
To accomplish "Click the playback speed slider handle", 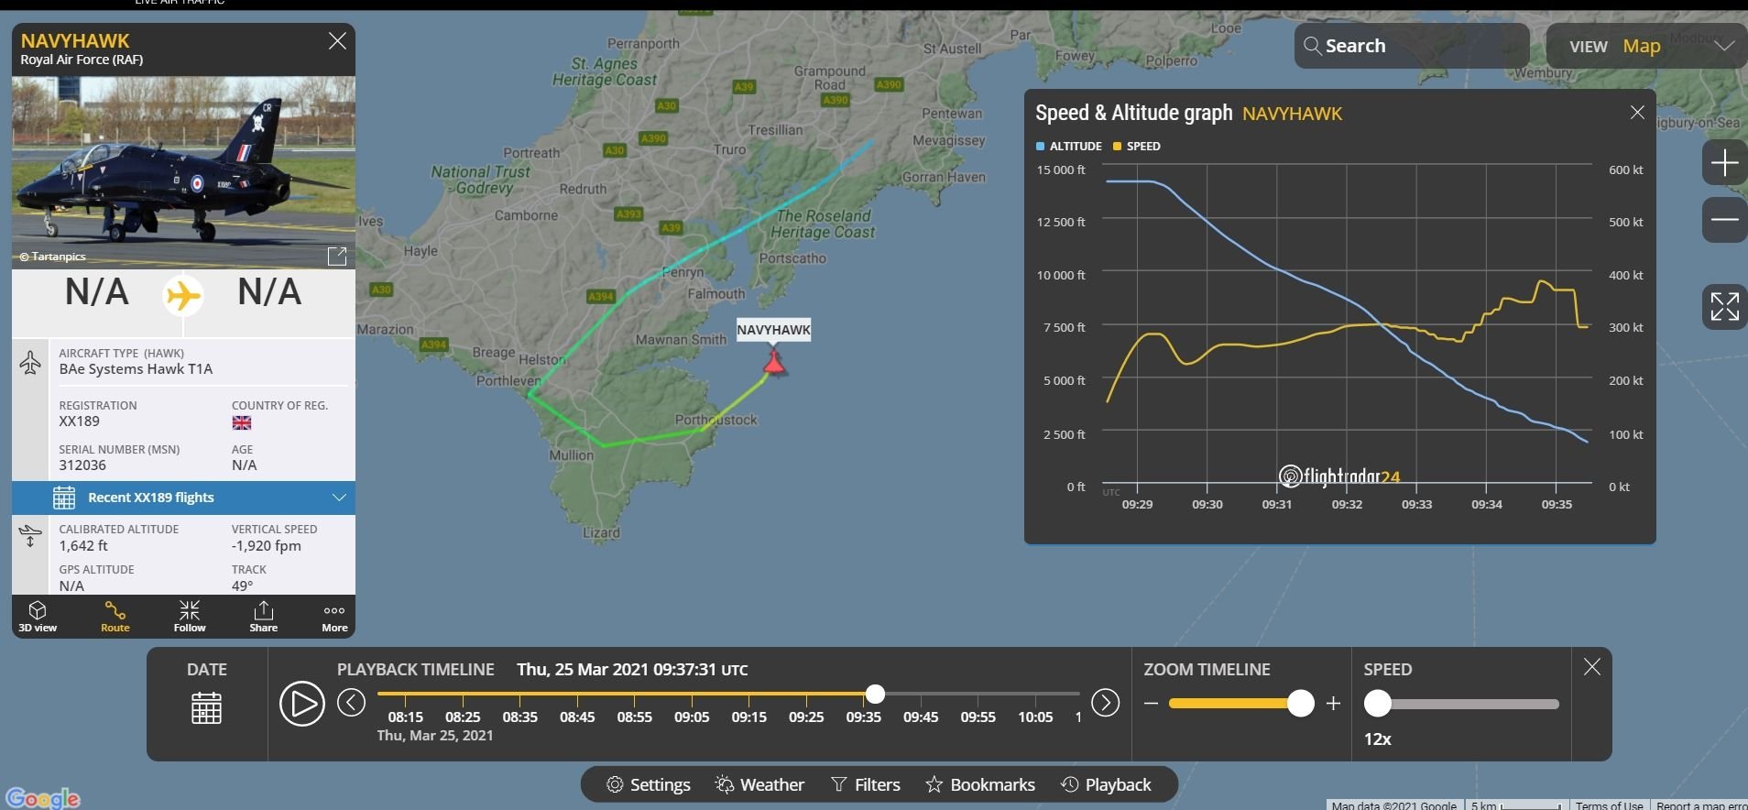I will pyautogui.click(x=1378, y=704).
